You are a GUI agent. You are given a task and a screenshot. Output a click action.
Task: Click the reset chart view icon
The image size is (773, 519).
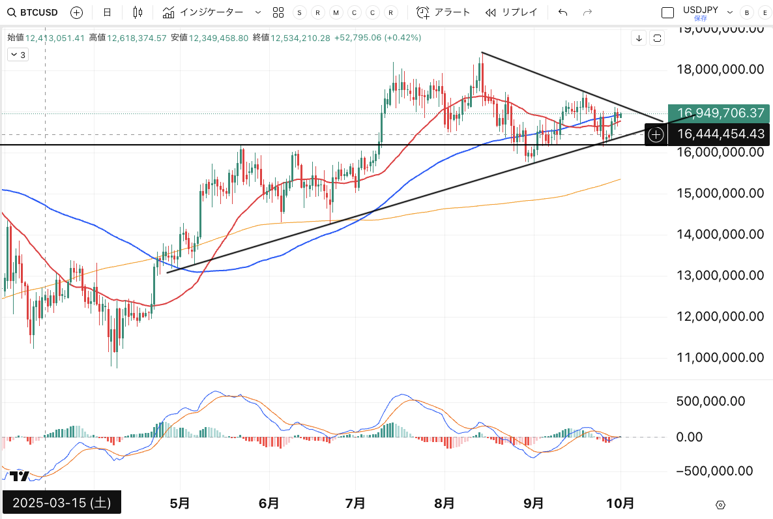click(657, 38)
